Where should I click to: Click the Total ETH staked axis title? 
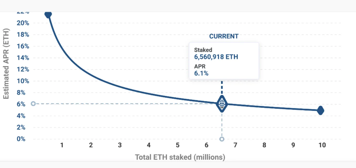tap(180, 157)
